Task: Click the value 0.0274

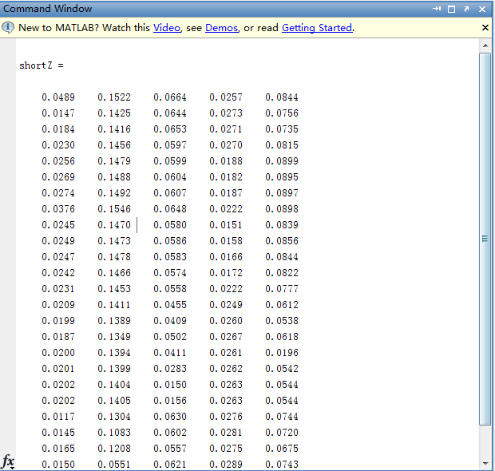Action: 58,193
